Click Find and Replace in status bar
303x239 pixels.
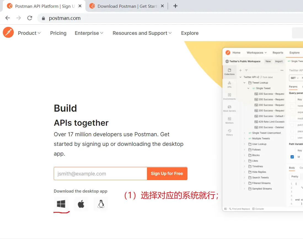click(x=239, y=209)
